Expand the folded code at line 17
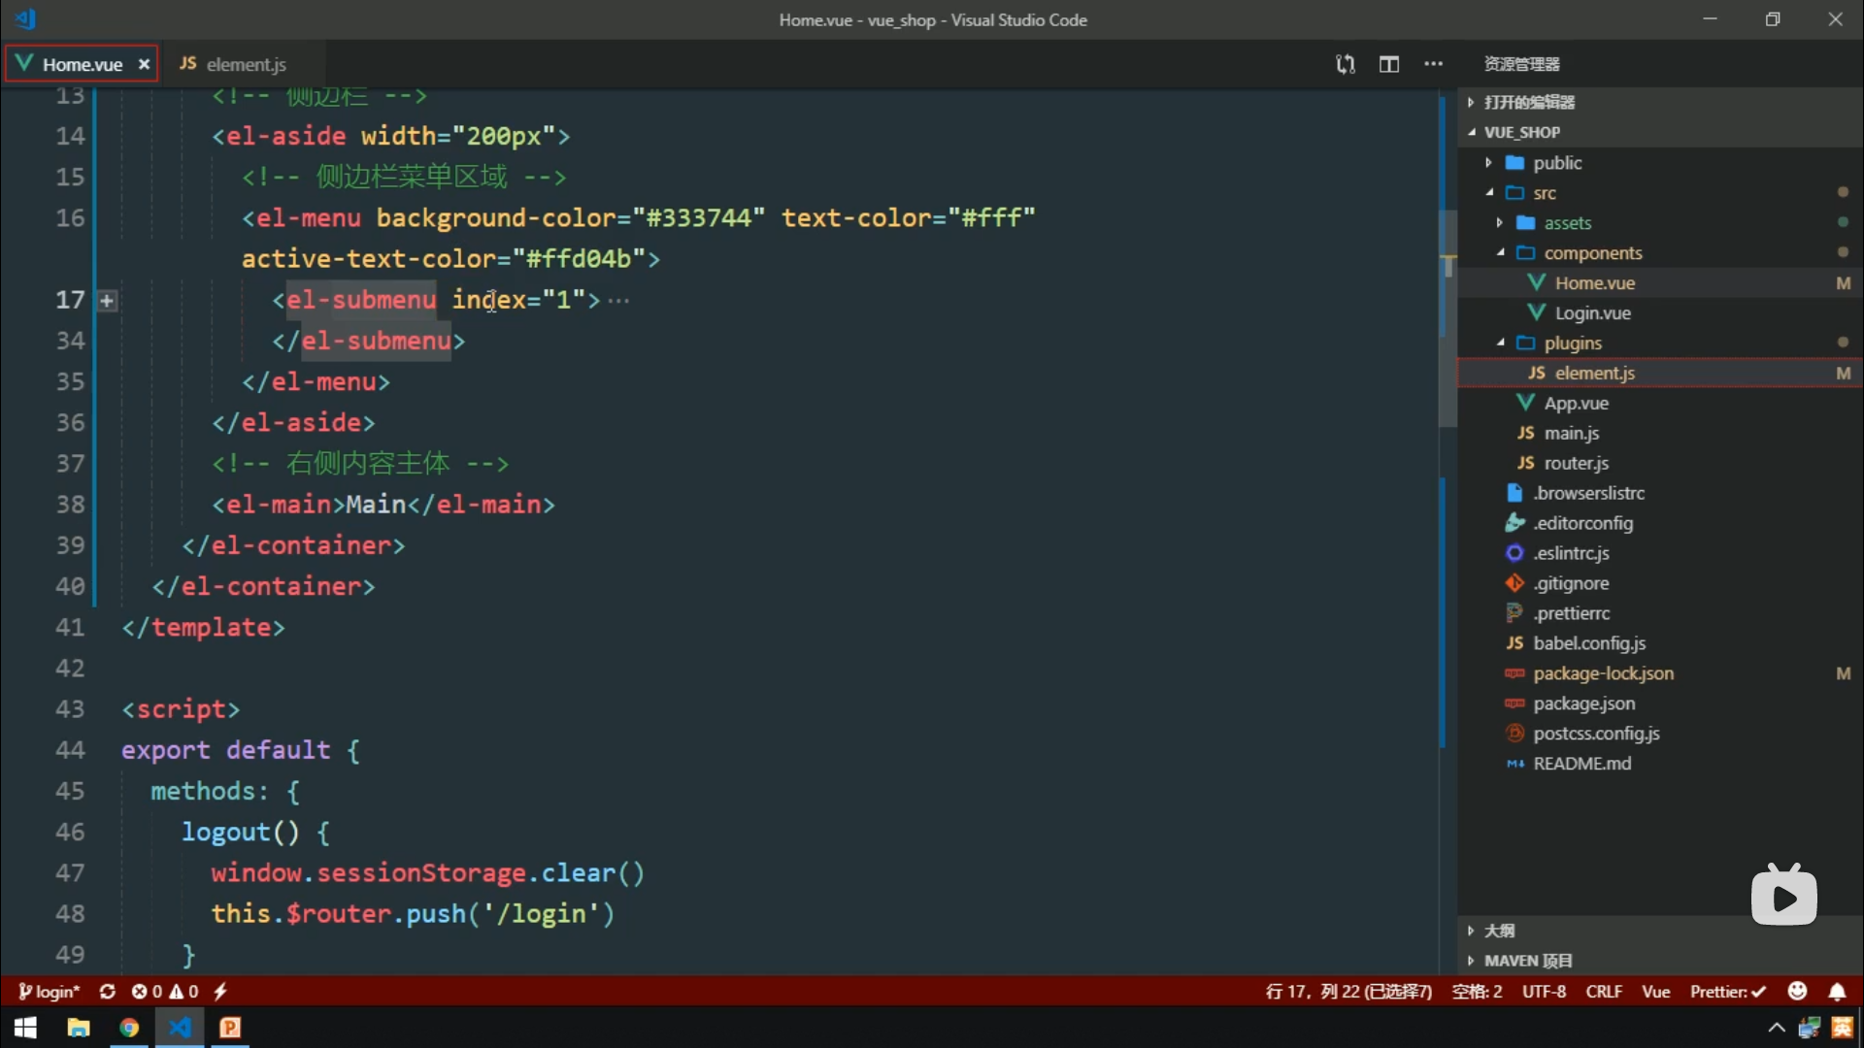The width and height of the screenshot is (1864, 1048). pyautogui.click(x=107, y=301)
